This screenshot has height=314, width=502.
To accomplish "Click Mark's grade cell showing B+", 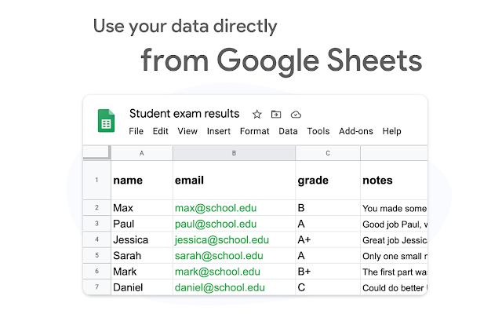I will (328, 272).
